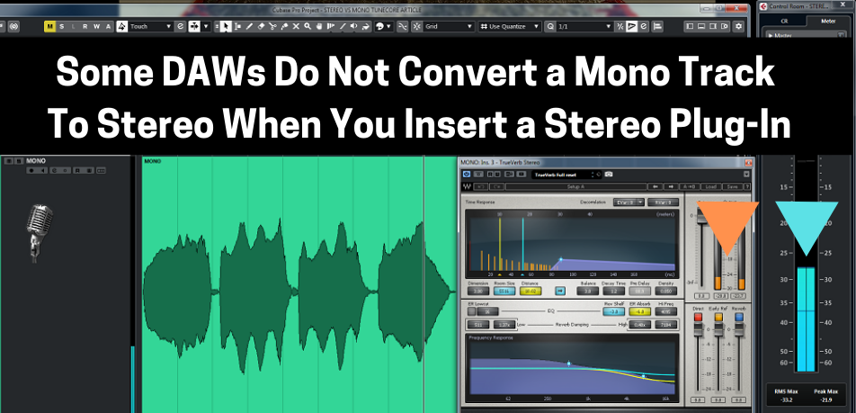Click the Waves Save button
The width and height of the screenshot is (856, 413).
732,186
